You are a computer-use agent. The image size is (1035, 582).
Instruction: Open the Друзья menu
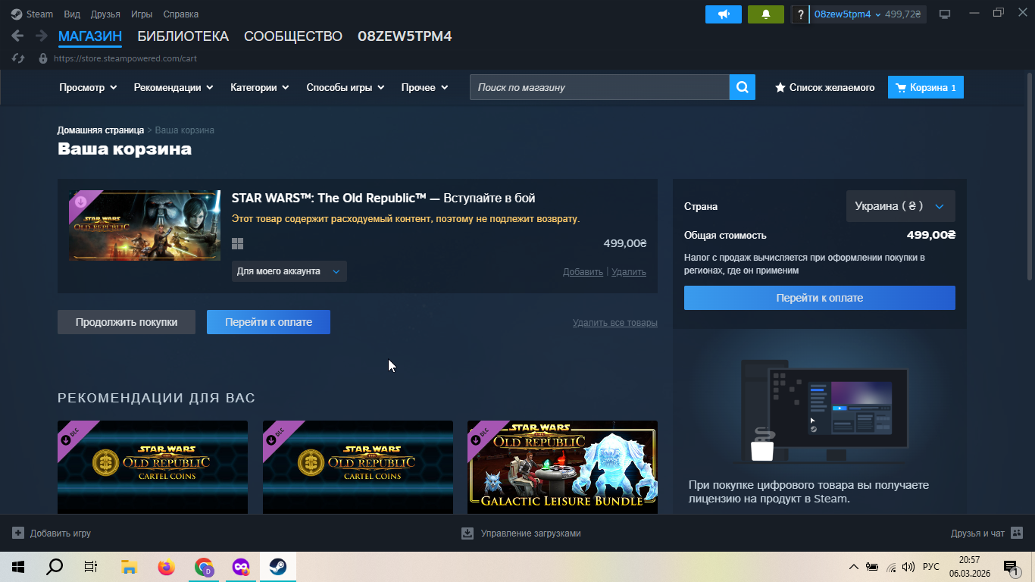click(x=105, y=14)
